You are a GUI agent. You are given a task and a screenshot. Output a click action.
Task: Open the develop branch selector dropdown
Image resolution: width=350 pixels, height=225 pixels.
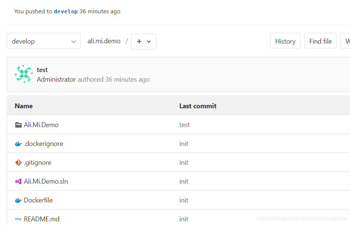click(x=43, y=41)
